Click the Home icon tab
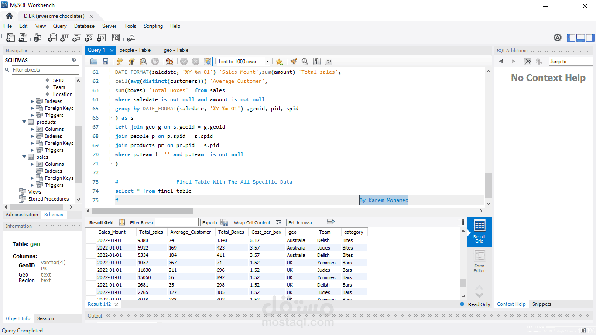Viewport: 596px width, 335px height. tap(9, 16)
